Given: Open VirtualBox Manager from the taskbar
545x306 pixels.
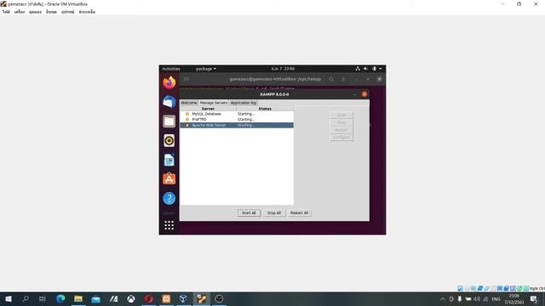Looking at the screenshot, I should pyautogui.click(x=184, y=298).
